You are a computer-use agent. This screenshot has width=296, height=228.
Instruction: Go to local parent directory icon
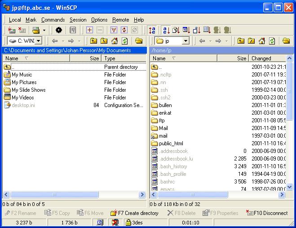(93, 41)
